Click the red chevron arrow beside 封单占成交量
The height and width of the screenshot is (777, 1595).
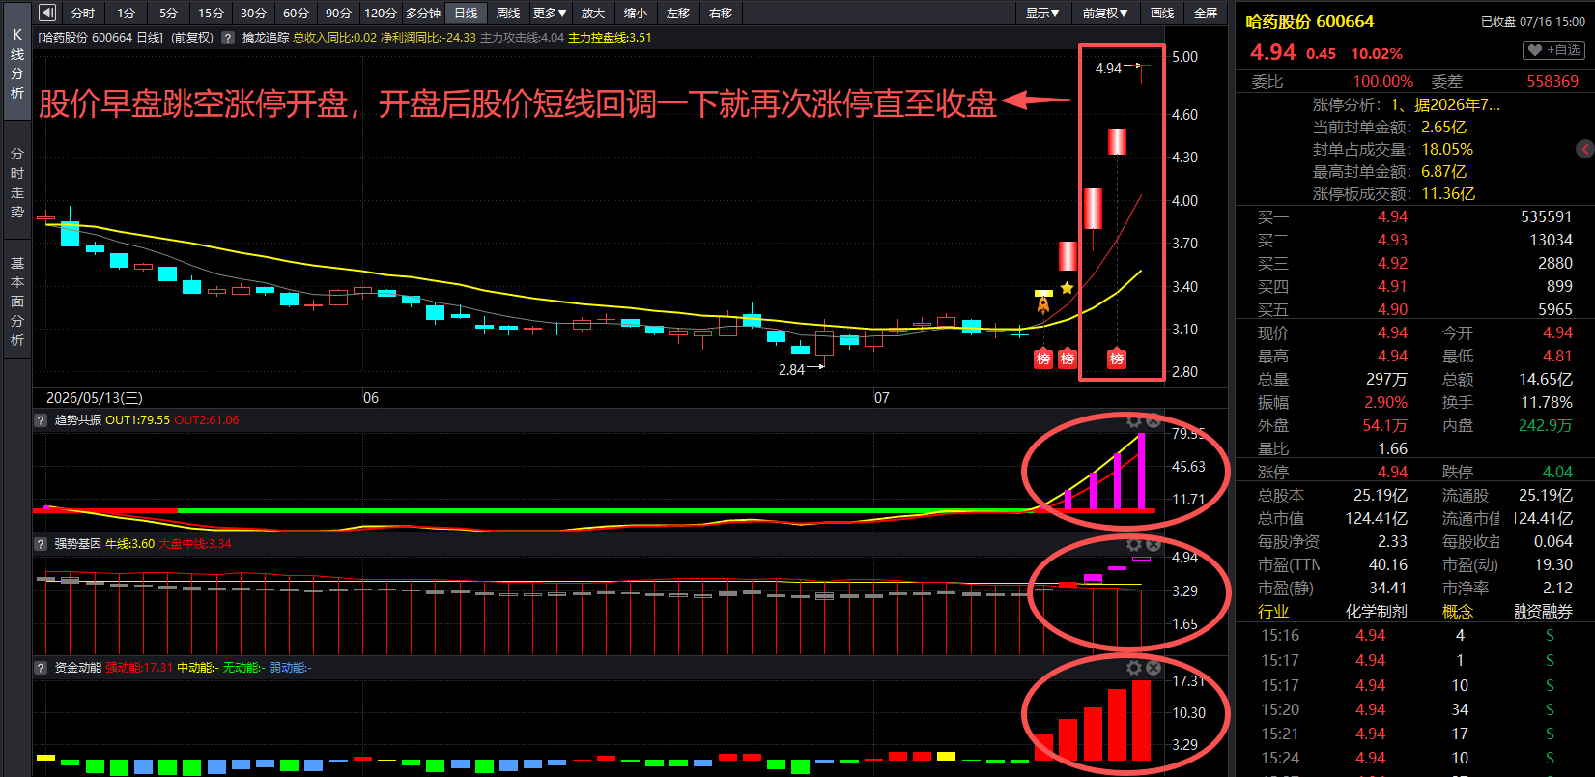pos(1584,149)
